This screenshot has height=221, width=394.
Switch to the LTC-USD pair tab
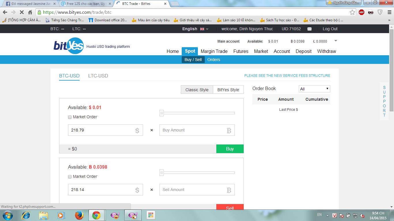(98, 76)
